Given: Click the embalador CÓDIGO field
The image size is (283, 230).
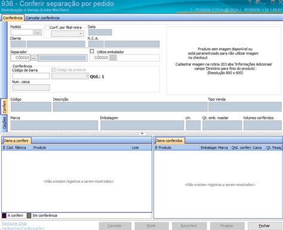Looking at the screenshot, I should point(100,58).
